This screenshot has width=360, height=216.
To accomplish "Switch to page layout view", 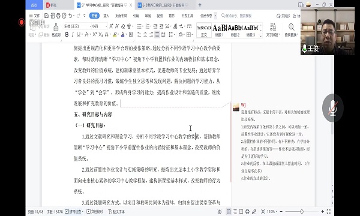I will (229, 211).
